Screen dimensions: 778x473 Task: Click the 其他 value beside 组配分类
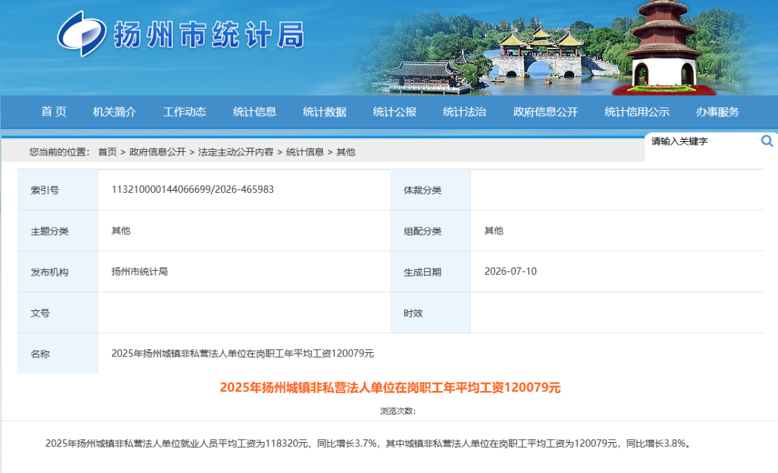[x=493, y=230]
